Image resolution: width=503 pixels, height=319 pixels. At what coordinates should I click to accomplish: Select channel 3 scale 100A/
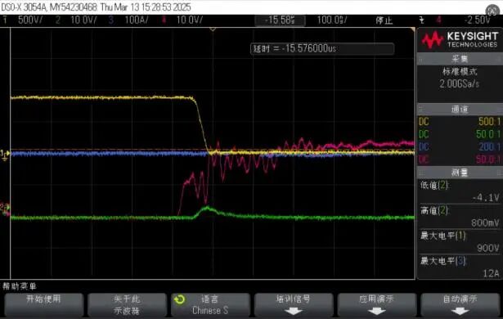(137, 20)
